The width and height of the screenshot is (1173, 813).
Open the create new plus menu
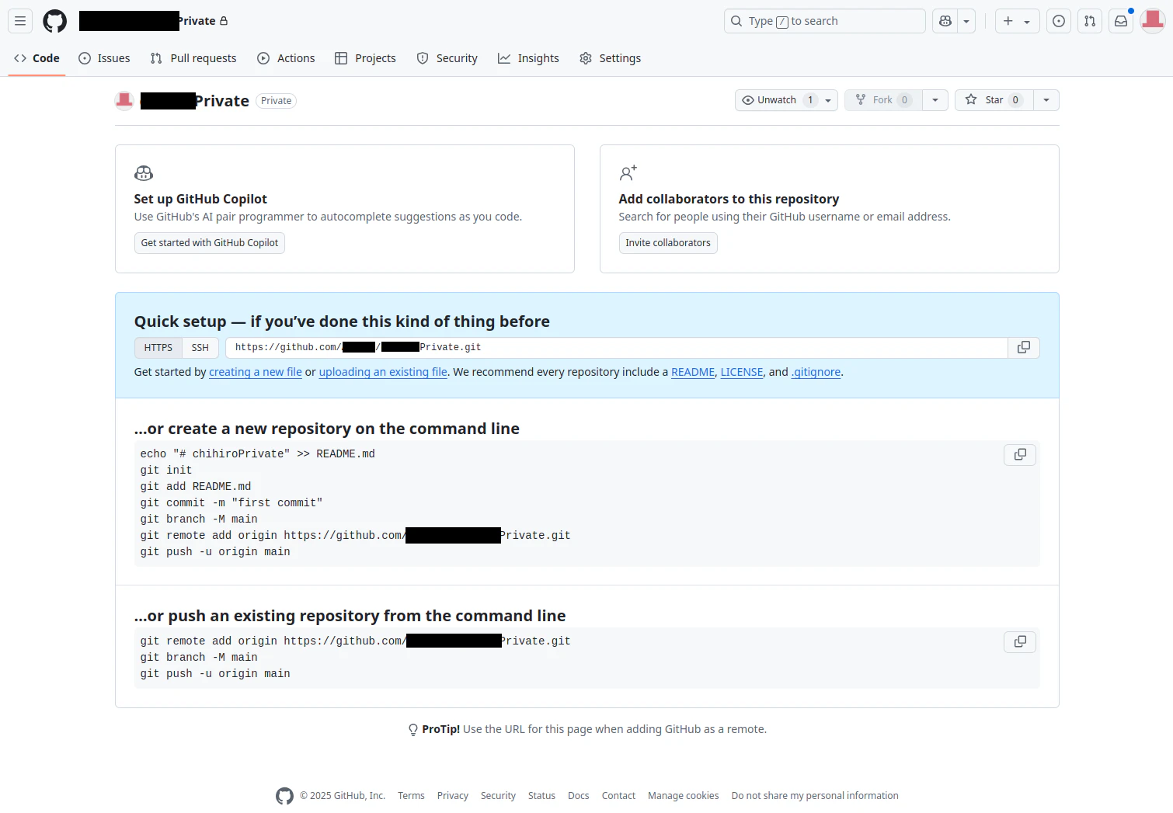pos(1017,21)
